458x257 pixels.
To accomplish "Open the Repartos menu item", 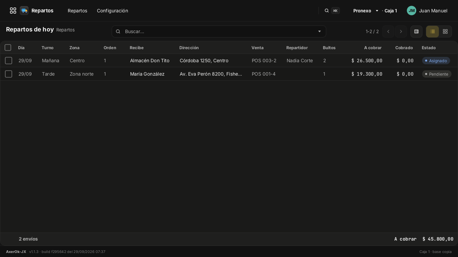I will (77, 11).
